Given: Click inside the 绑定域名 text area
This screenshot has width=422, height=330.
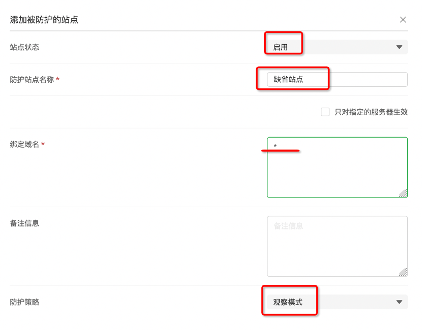Looking at the screenshot, I should click(337, 167).
